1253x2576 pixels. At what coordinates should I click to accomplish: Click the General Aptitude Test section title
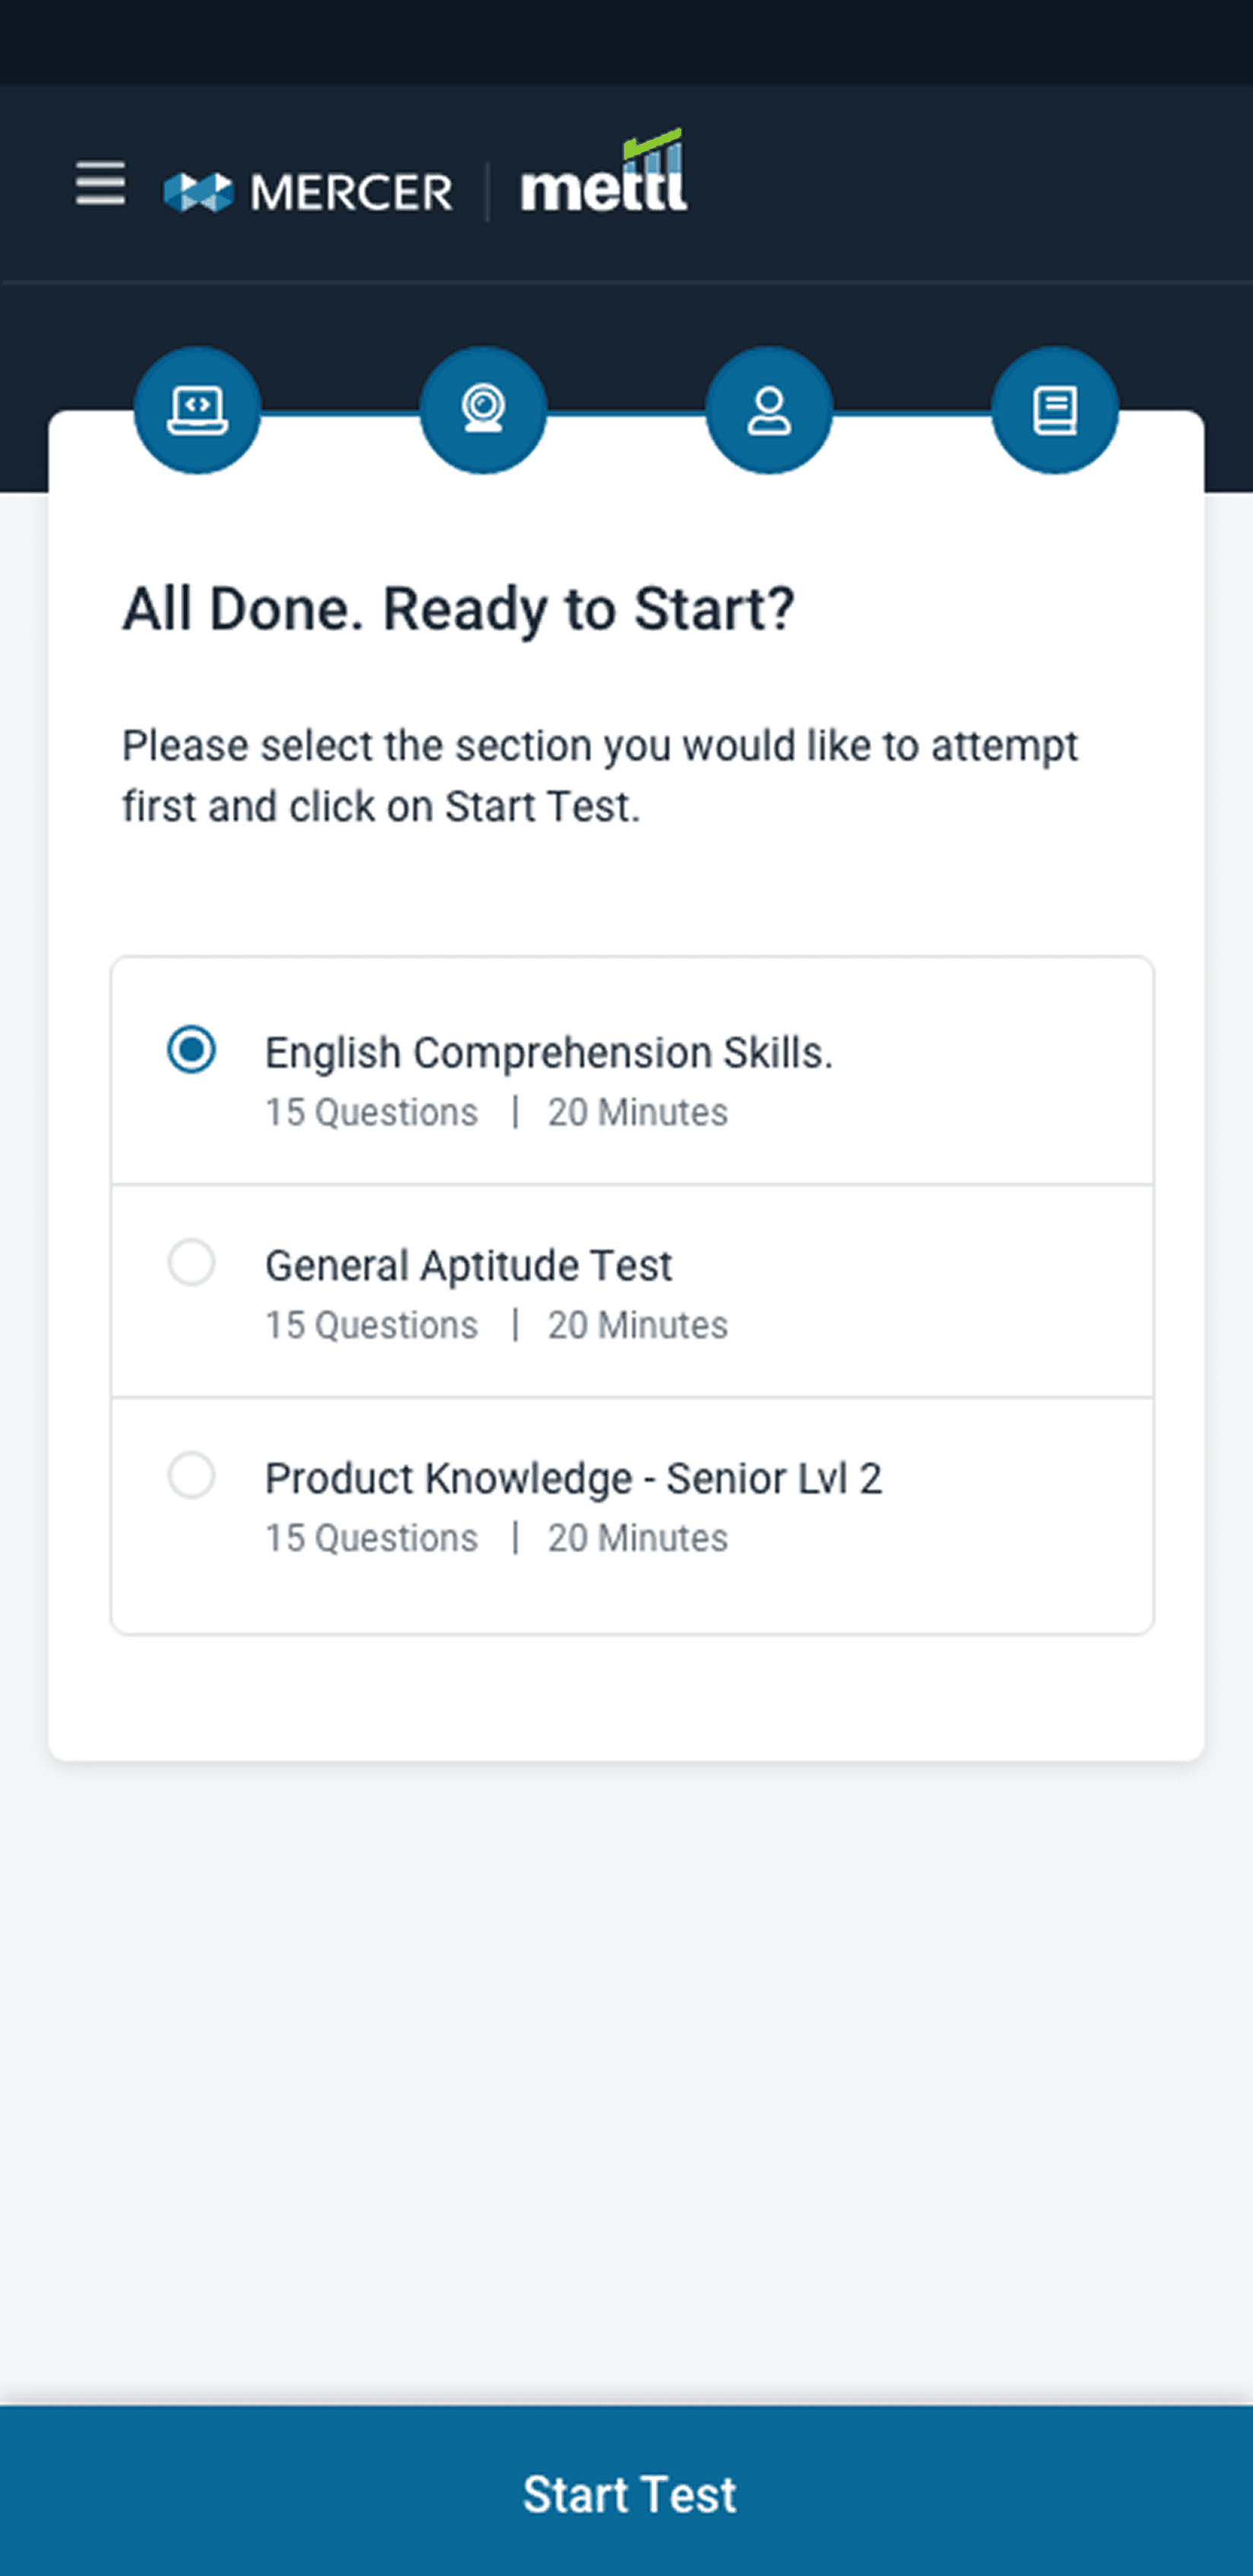tap(468, 1266)
